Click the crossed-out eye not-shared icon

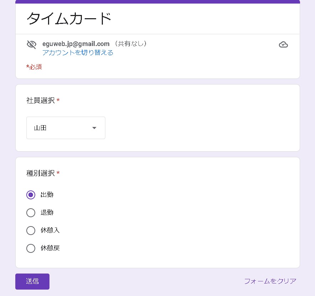tap(32, 45)
